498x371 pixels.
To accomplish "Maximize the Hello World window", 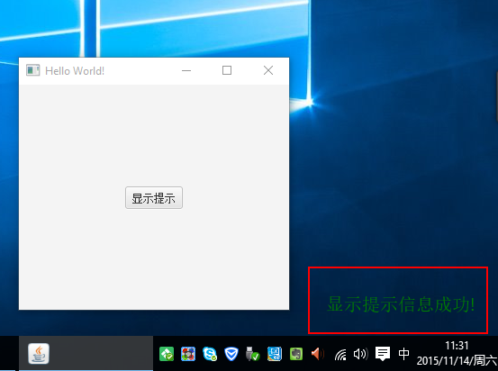I will click(x=227, y=70).
